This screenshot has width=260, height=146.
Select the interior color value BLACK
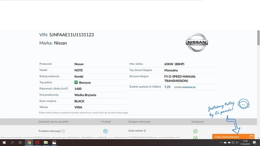coord(79,101)
